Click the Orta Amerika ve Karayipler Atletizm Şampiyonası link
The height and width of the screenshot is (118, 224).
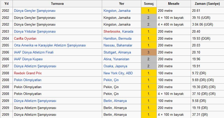tap(50, 45)
